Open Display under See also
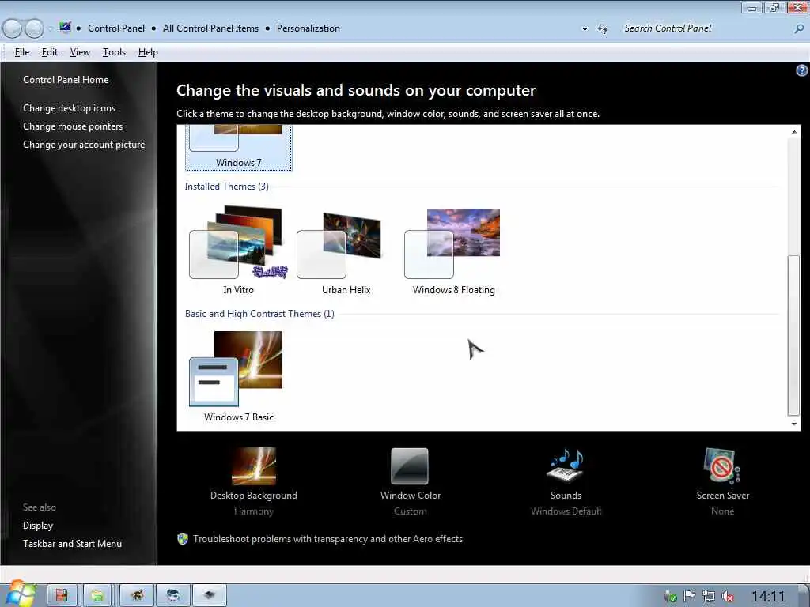Image resolution: width=810 pixels, height=607 pixels. pos(38,526)
